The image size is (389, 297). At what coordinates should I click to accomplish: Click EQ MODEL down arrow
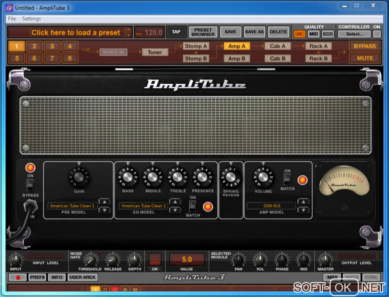(175, 210)
